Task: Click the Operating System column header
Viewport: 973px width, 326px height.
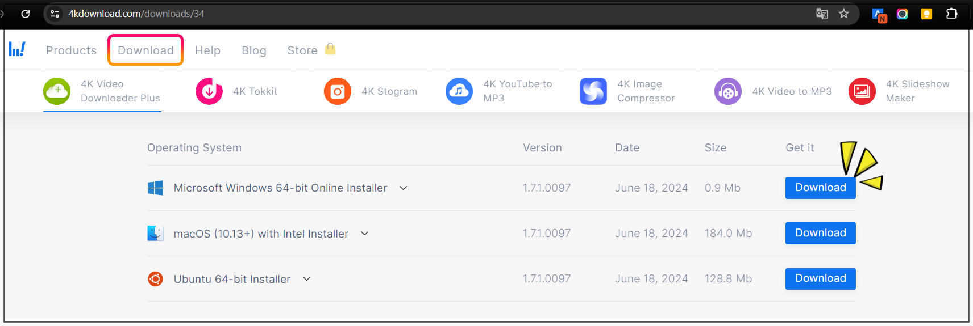Action: click(x=194, y=148)
